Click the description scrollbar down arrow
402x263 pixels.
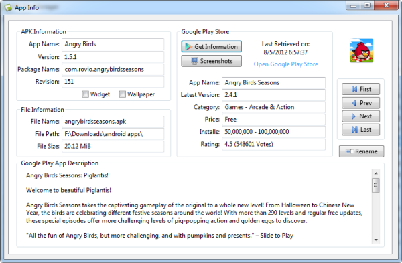click(x=376, y=240)
